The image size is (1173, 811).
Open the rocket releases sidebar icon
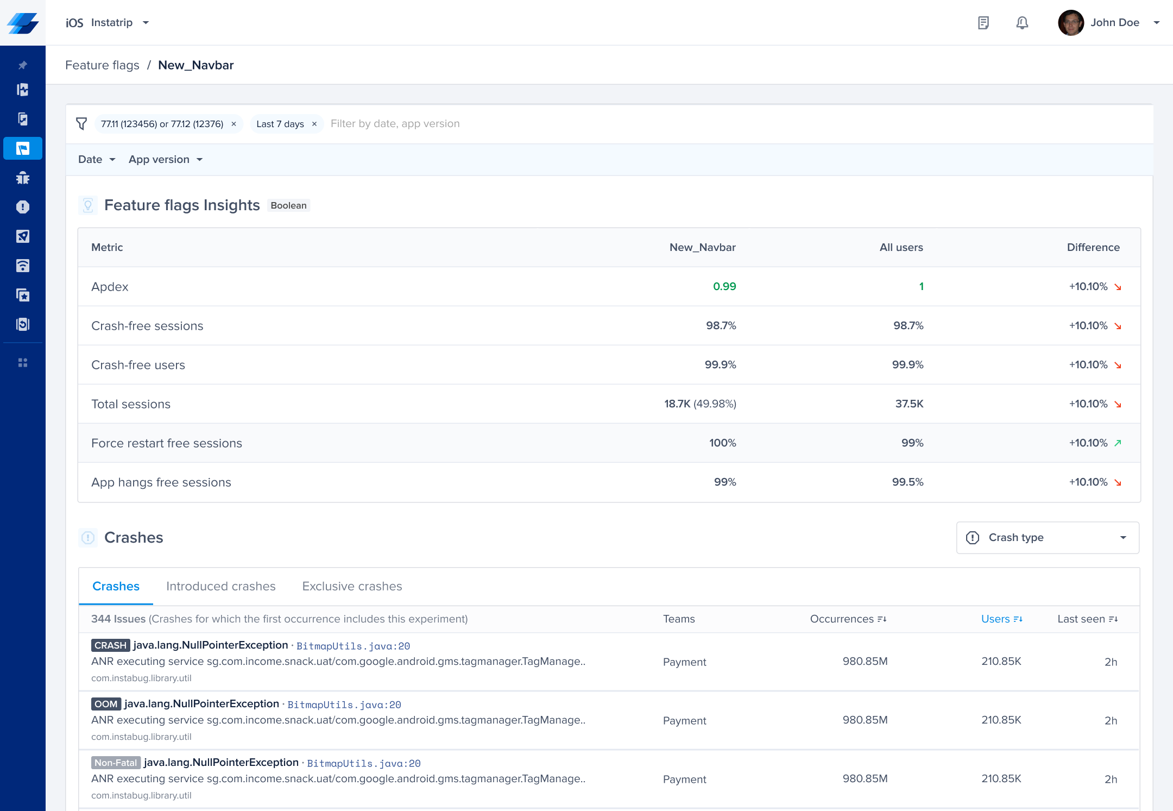pyautogui.click(x=22, y=236)
